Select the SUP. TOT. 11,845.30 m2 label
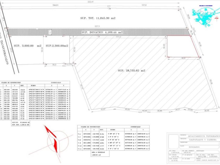Image resolution: width=220 pixels, height=165 pixels. 98,18
